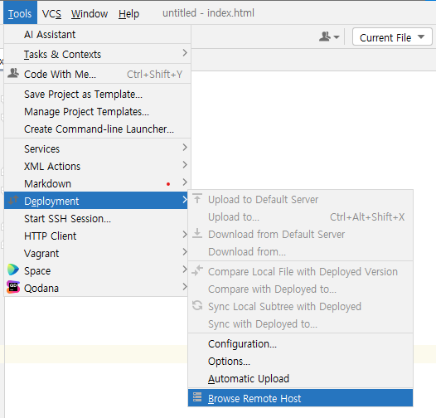The image size is (436, 418).
Task: Click Sync Local Subtree refresh icon
Action: point(197,305)
